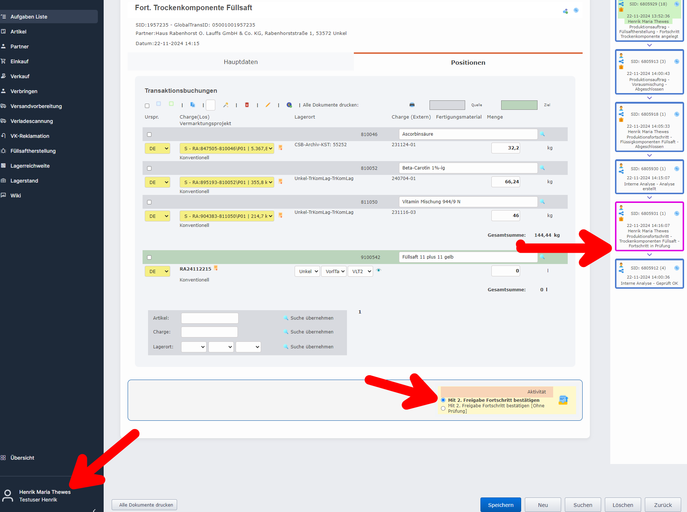Viewport: 687px width, 512px height.
Task: Open the Füllsaftherstellung section in the sidebar
Action: coord(33,151)
